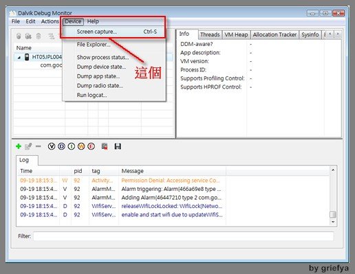Click the 'Supports HPROF Control:' label

[x=211, y=87]
